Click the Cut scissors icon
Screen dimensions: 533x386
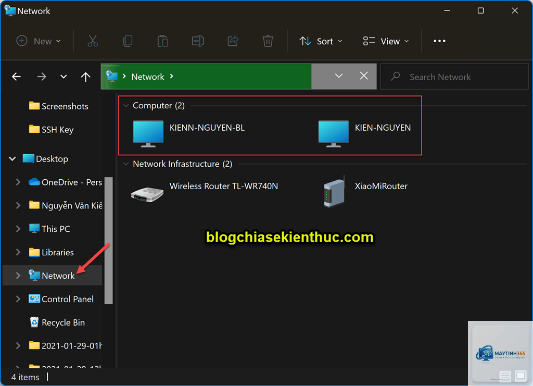93,41
